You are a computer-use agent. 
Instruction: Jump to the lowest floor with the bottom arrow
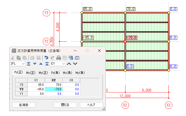tap(29, 64)
